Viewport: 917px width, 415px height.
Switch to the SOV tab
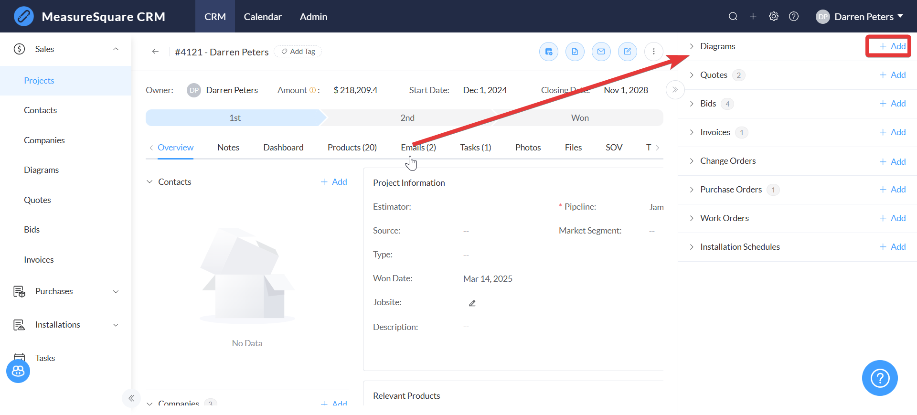[x=614, y=148]
